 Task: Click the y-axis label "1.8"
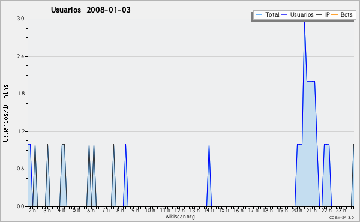tap(20, 94)
